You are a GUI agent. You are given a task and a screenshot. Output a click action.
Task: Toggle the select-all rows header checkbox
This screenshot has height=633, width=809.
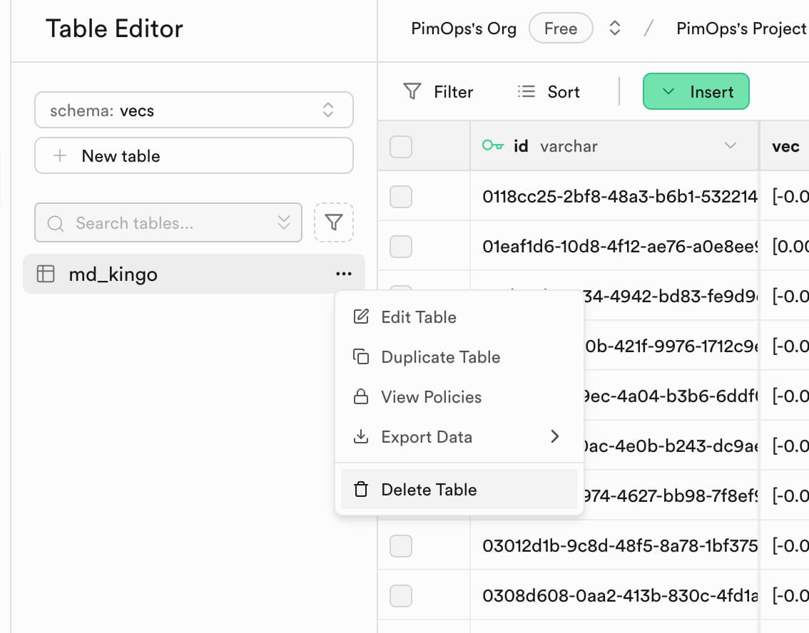[401, 147]
